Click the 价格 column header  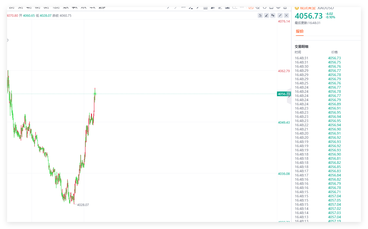(x=335, y=52)
